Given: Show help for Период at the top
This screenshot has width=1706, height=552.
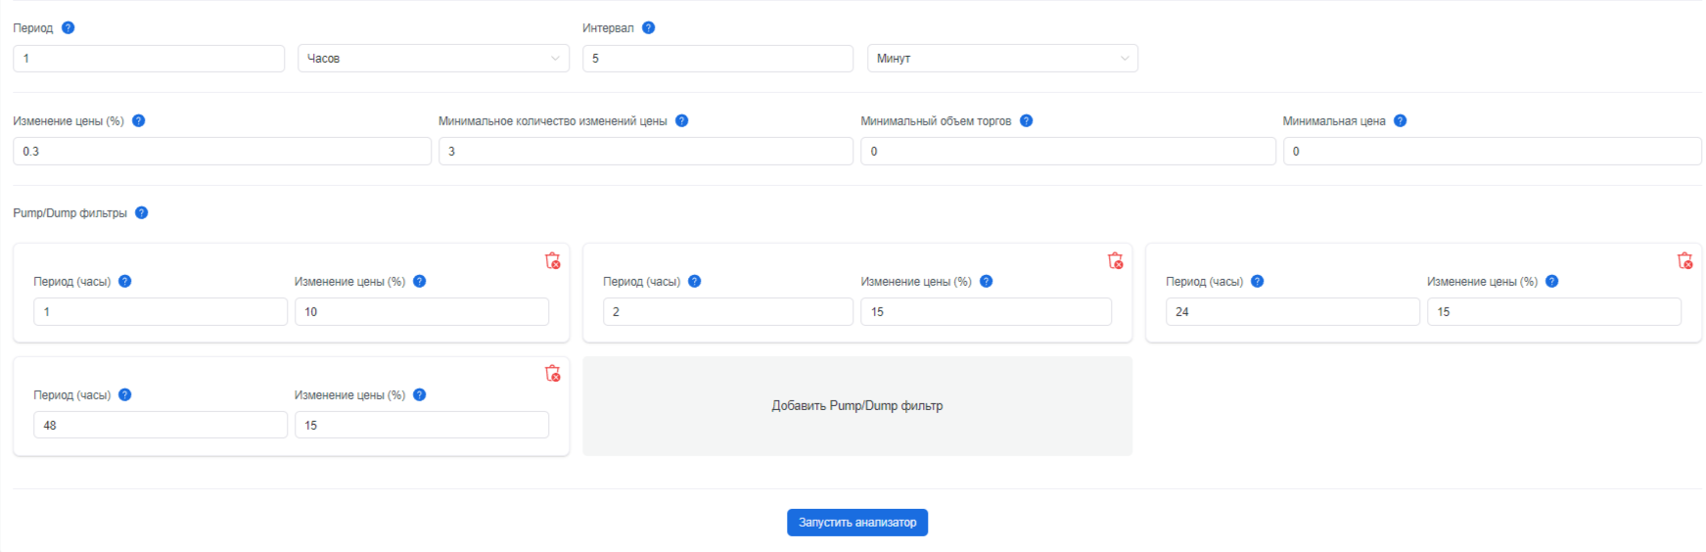Looking at the screenshot, I should click(x=68, y=27).
